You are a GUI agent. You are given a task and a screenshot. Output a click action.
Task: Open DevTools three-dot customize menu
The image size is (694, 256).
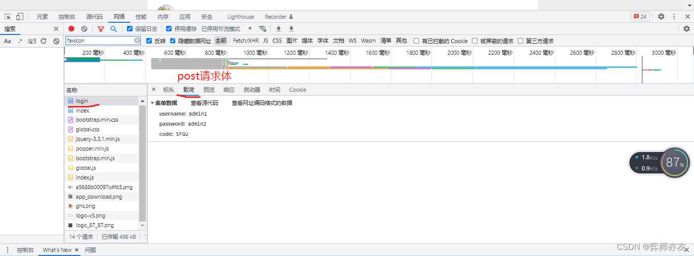tap(674, 17)
